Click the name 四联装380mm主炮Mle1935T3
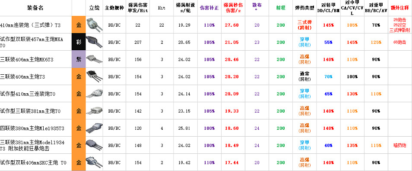This screenshot has width=412, height=171. [x=32, y=128]
